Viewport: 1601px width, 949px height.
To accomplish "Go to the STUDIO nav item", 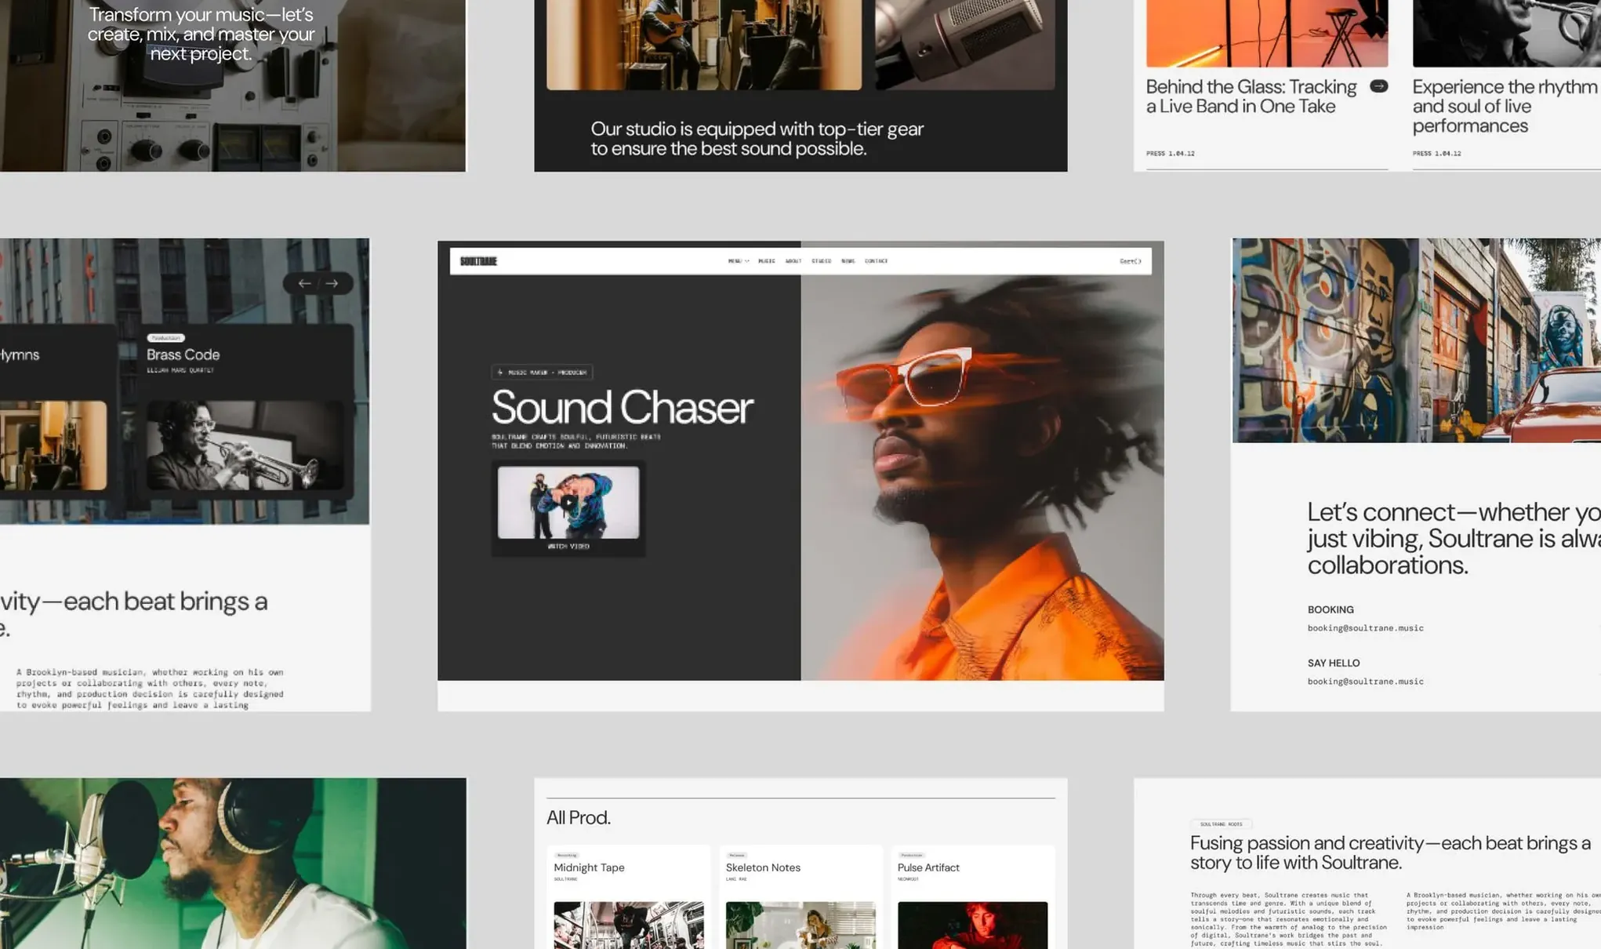I will 821,261.
